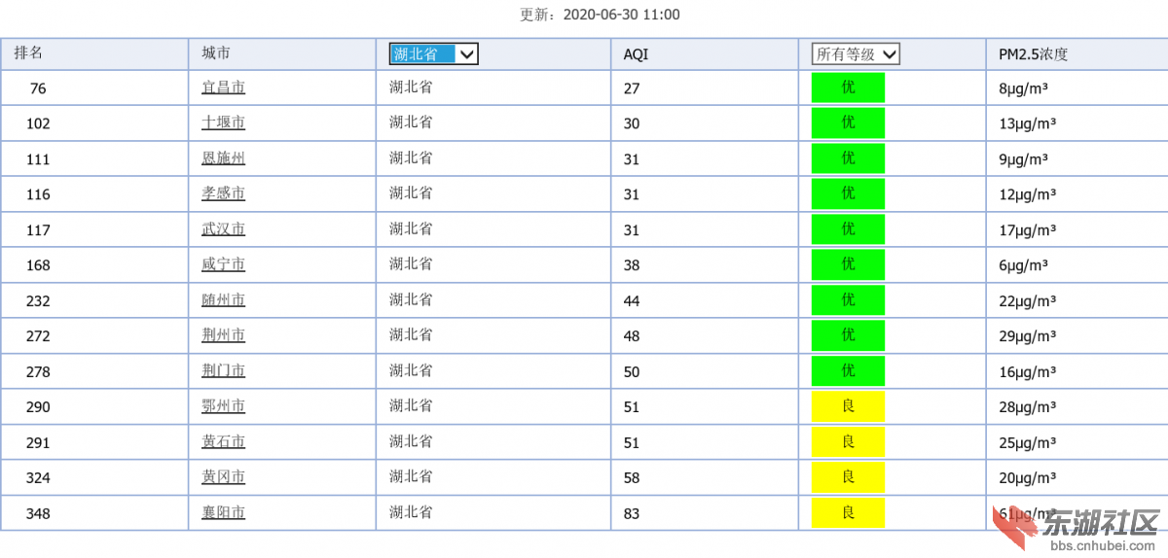Open the 孝感市 city link
The width and height of the screenshot is (1168, 558).
click(x=223, y=193)
